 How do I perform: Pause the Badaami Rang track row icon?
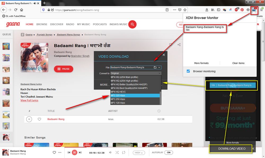point(29,119)
